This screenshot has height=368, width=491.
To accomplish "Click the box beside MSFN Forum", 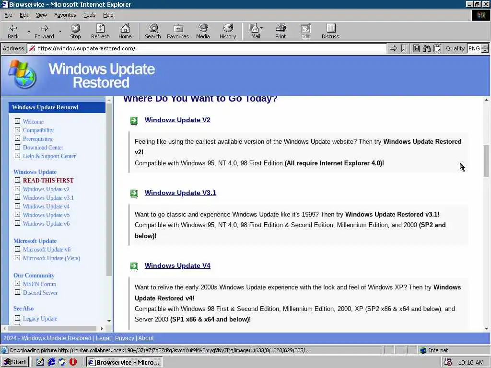I will click(x=18, y=284).
